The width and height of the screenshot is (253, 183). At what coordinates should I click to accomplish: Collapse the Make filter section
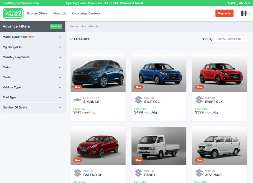pos(32,67)
